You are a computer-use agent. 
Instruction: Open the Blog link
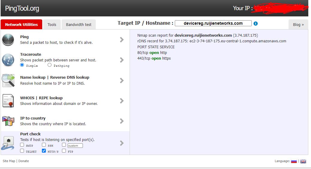pyautogui.click(x=298, y=24)
